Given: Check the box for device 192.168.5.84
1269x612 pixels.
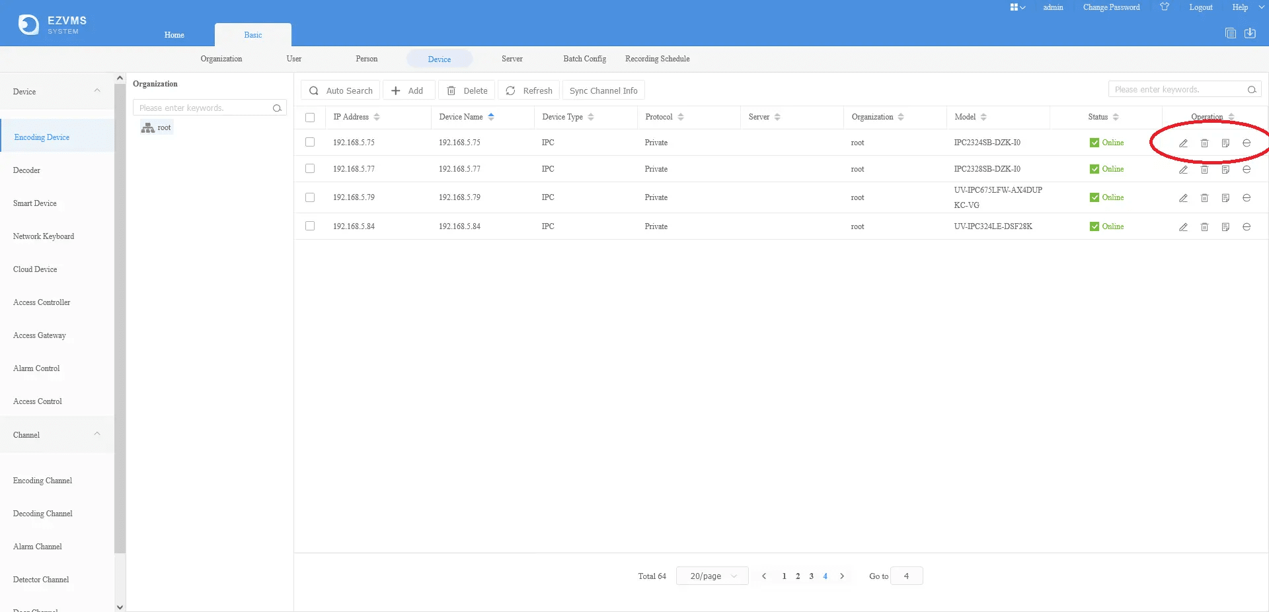Looking at the screenshot, I should (310, 226).
